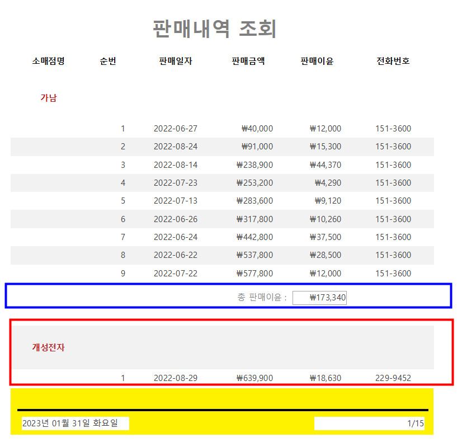
Task: Click the sales amount ₩253,200
Action: [x=254, y=183]
